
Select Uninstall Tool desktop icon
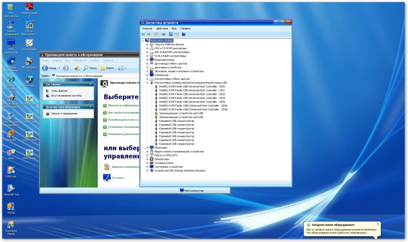[11, 190]
